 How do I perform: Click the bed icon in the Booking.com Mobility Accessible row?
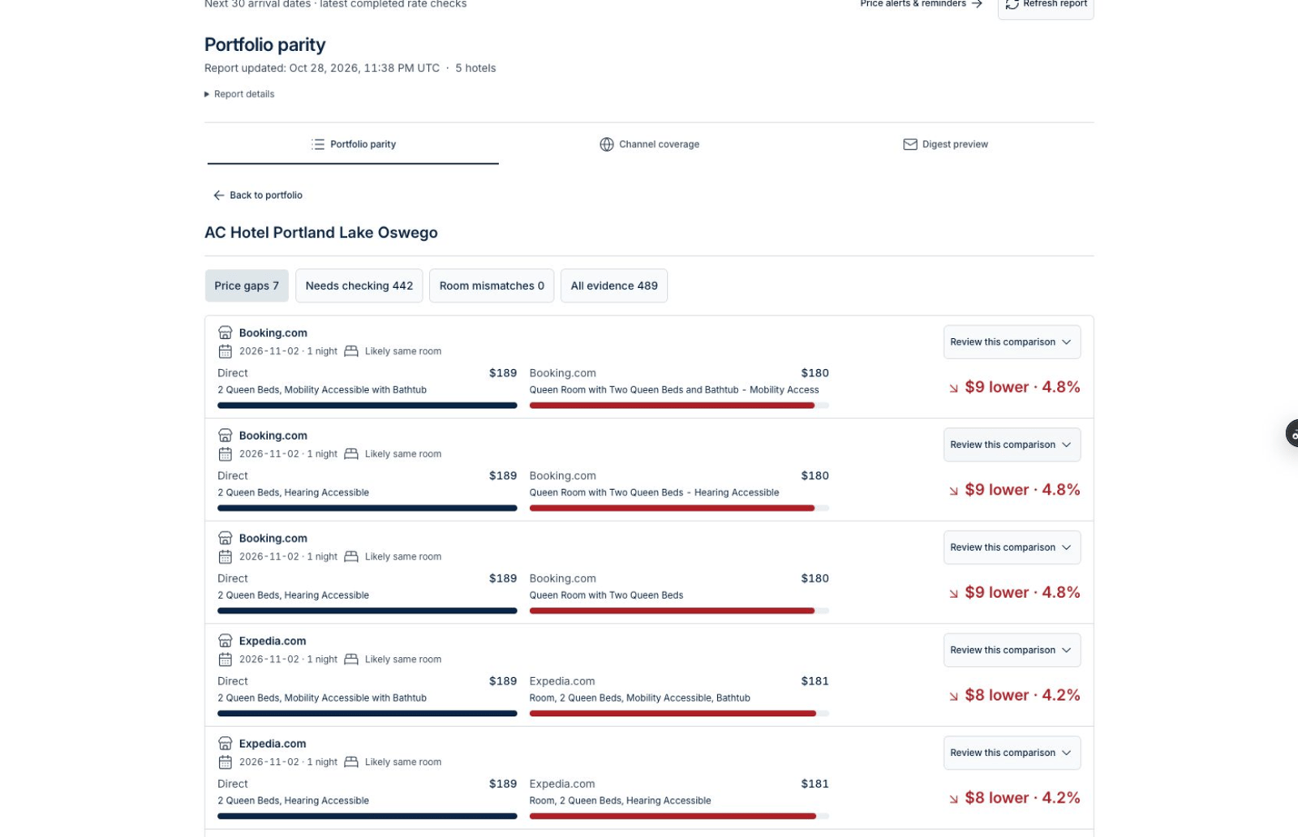[x=351, y=351]
